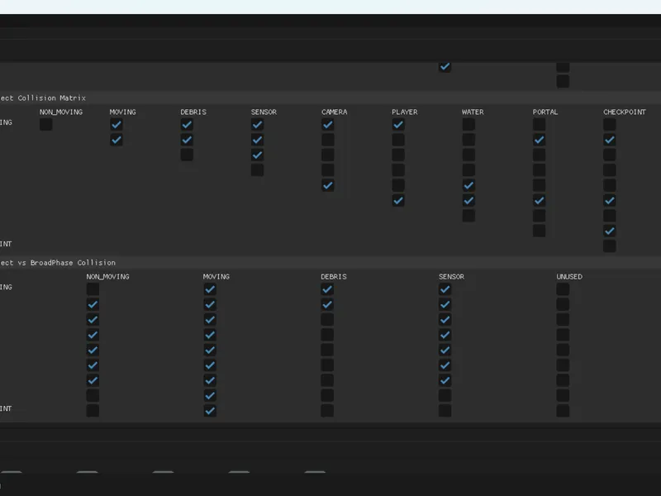Uncheck NON_MOVING row SENSOR column in Object Collision Matrix

click(257, 125)
